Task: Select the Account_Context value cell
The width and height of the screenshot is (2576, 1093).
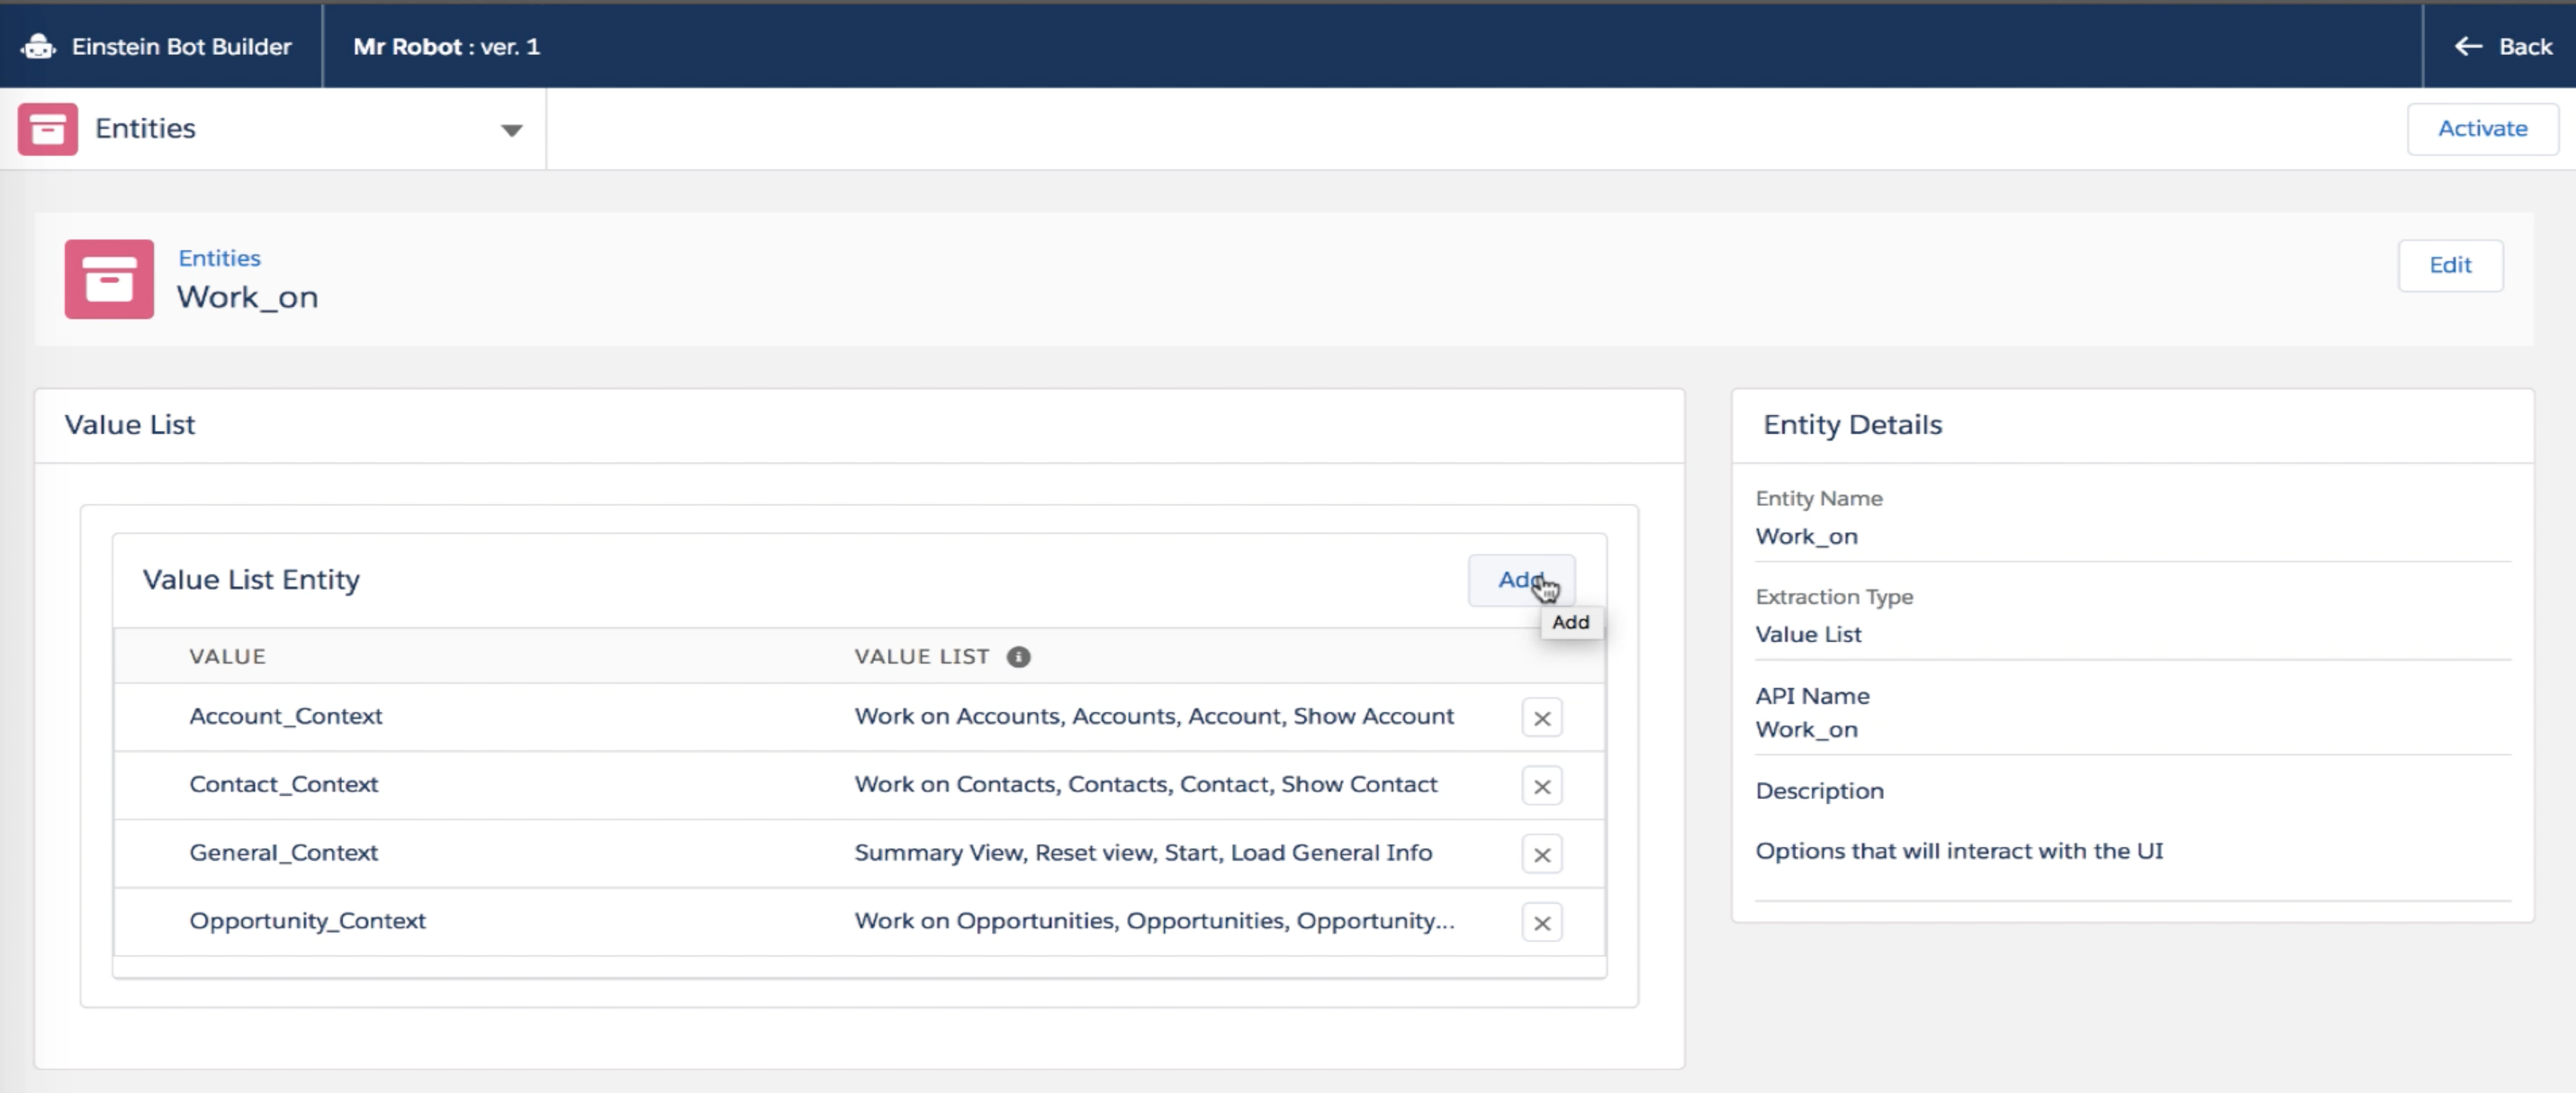Action: [x=286, y=716]
